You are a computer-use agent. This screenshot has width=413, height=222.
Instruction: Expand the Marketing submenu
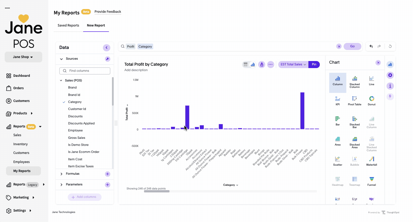click(33, 198)
